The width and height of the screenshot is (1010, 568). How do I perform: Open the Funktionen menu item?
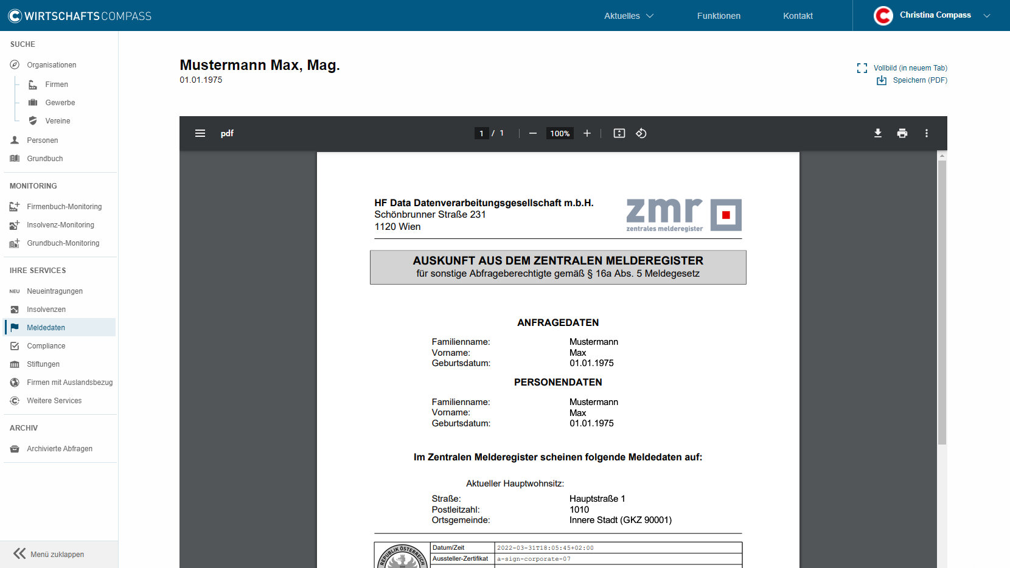coord(719,16)
